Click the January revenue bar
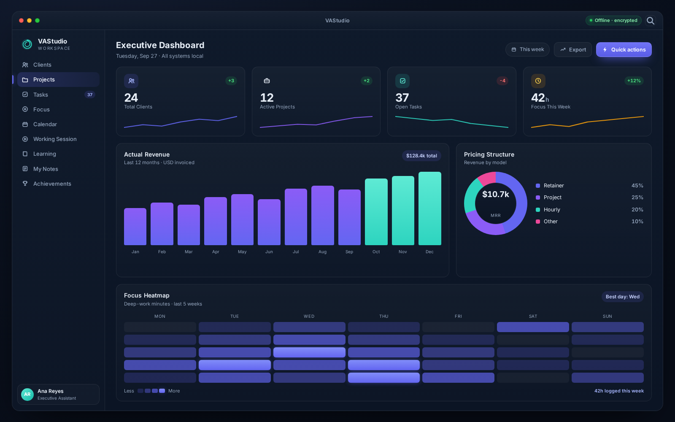Viewport: 675px width, 422px height. click(135, 227)
